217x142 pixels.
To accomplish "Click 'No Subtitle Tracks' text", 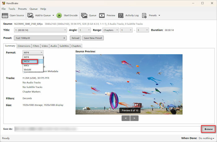I will 32,87.
